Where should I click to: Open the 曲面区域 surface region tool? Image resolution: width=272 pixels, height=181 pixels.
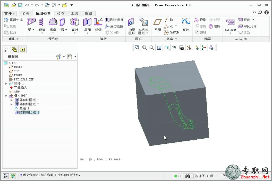pyautogui.click(x=131, y=26)
